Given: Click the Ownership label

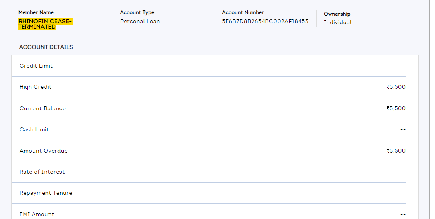Looking at the screenshot, I should tap(337, 14).
